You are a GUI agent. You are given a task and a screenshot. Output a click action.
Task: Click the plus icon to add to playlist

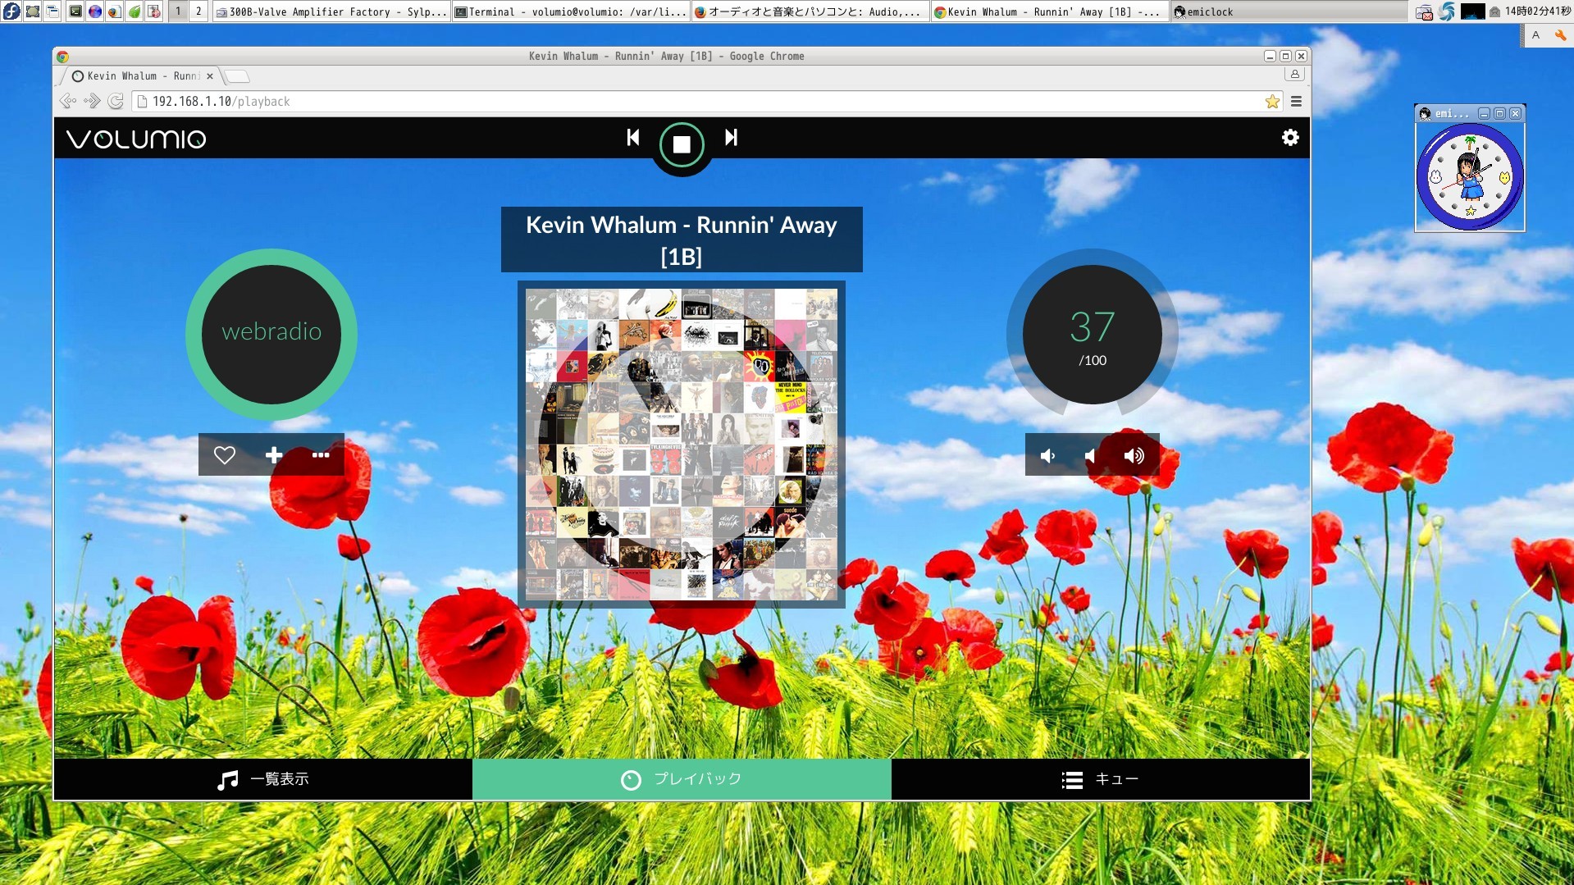(x=274, y=455)
